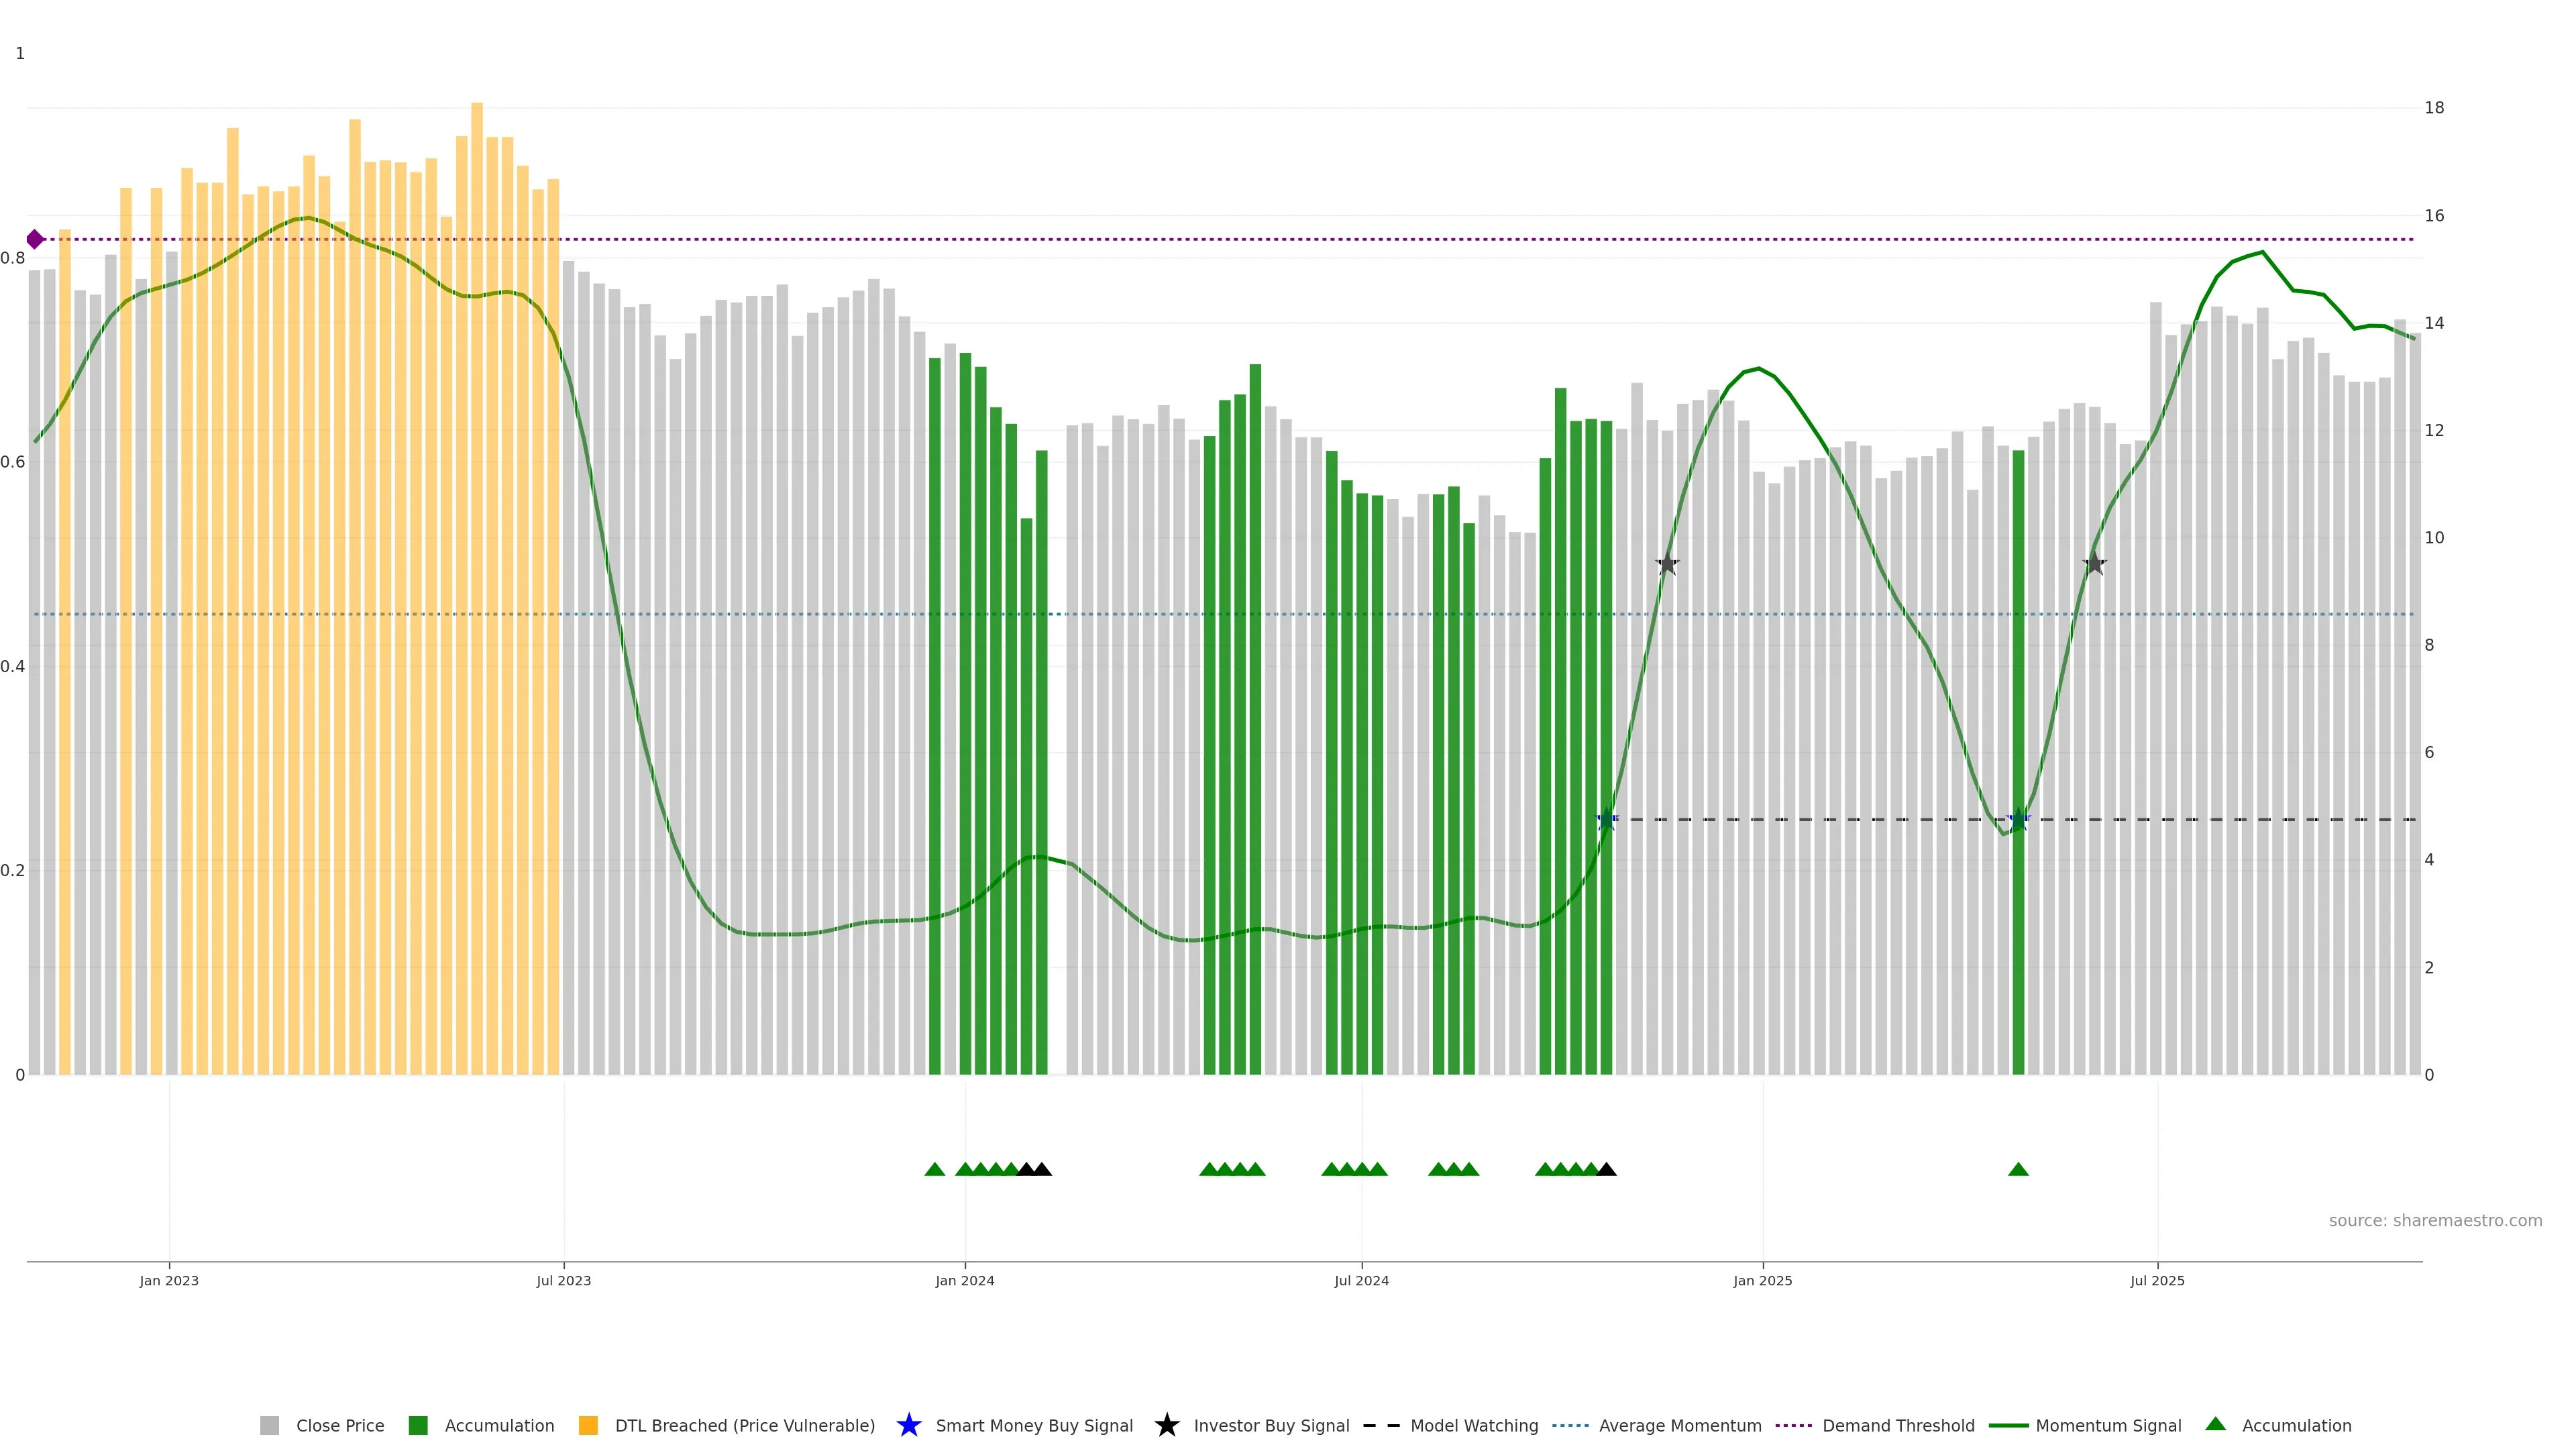2576x1449 pixels.
Task: Toggle the Demand Threshold legend entry
Action: point(1897,1426)
